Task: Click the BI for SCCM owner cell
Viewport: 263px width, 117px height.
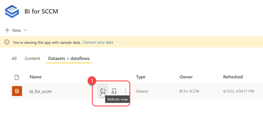Action: pyautogui.click(x=190, y=91)
